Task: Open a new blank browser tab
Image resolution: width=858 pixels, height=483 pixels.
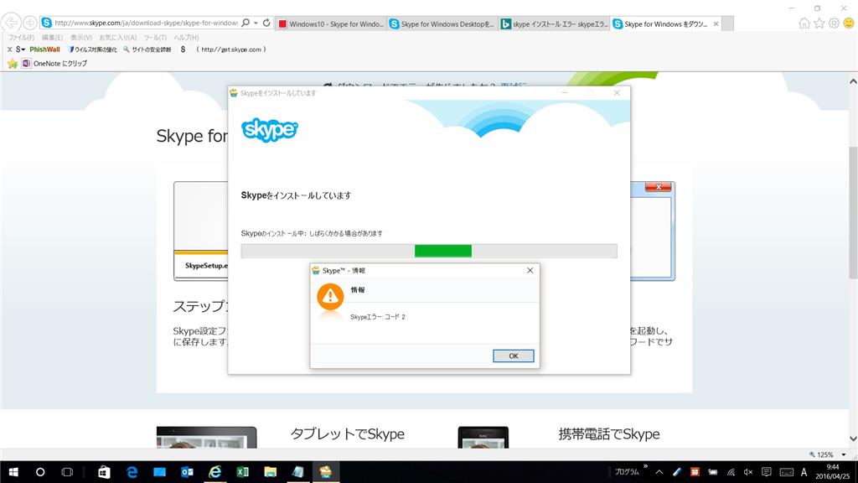Action: click(728, 23)
